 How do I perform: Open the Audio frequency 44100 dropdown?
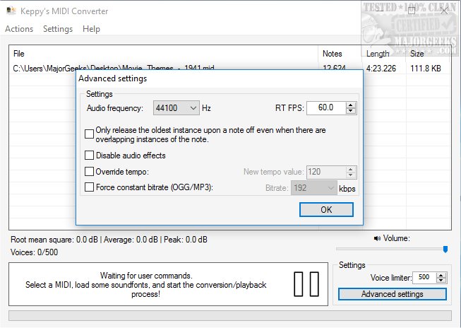click(x=176, y=108)
